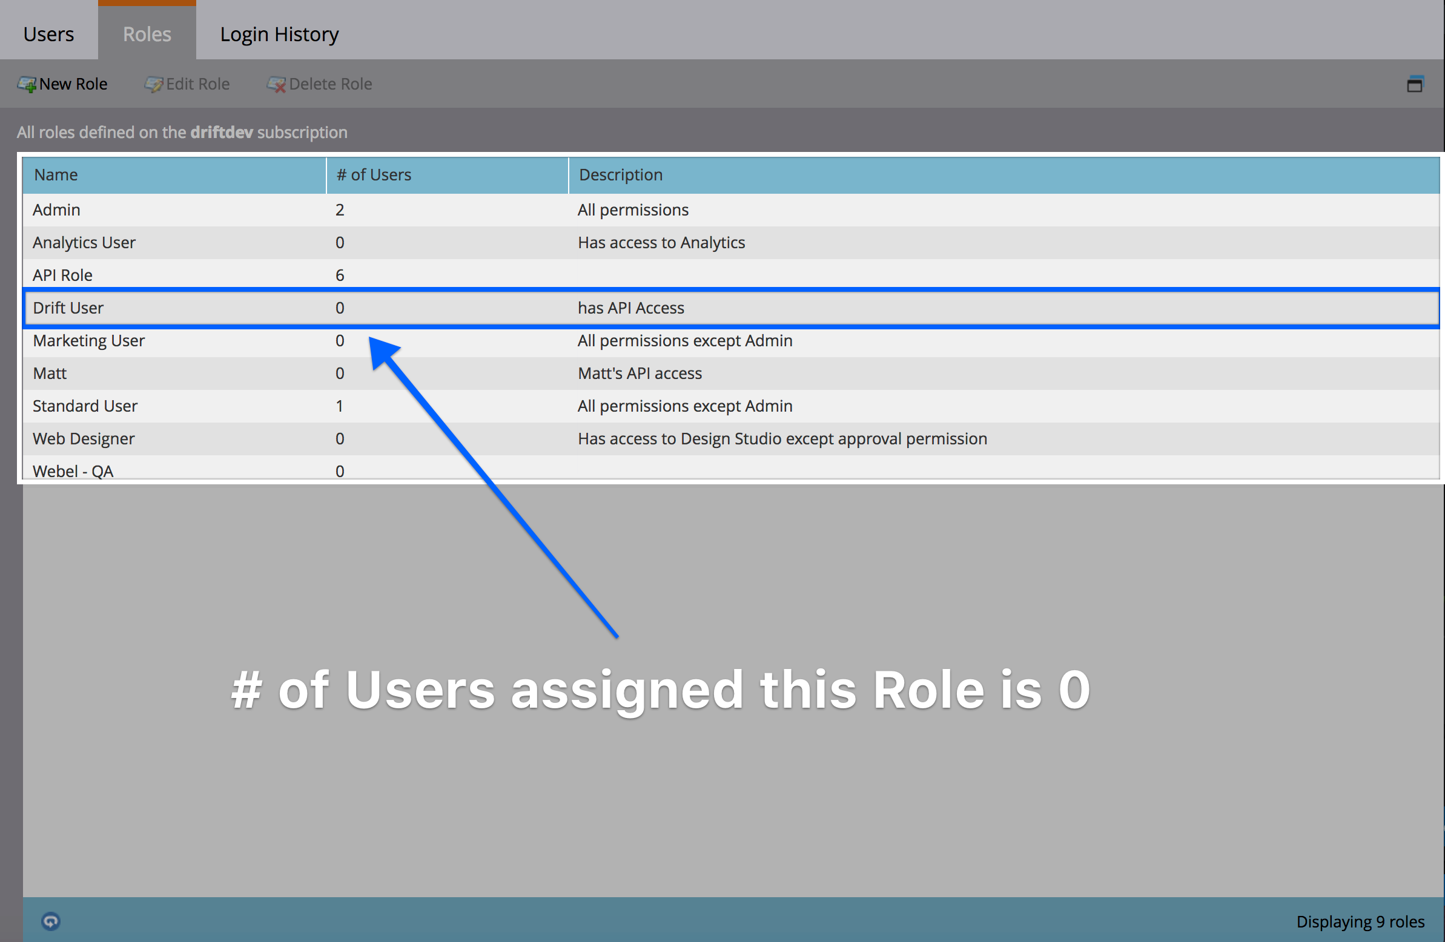Select the Web Designer role
This screenshot has height=942, width=1445.
[x=731, y=439]
